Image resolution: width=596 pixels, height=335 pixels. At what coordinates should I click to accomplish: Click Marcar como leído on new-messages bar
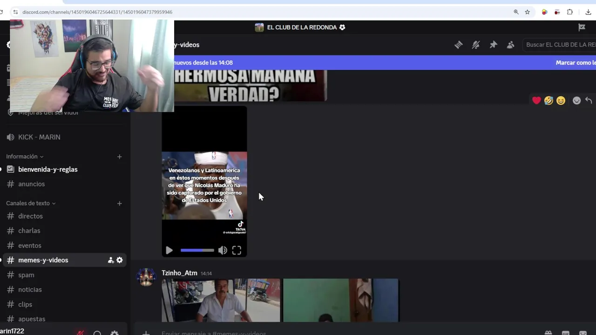click(576, 63)
